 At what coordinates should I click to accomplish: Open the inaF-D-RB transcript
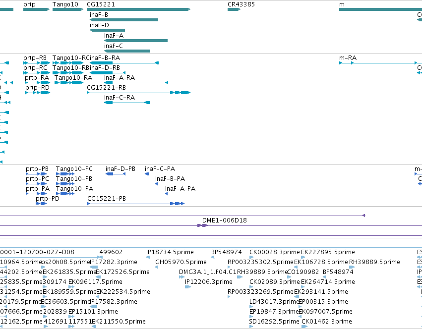click(108, 73)
